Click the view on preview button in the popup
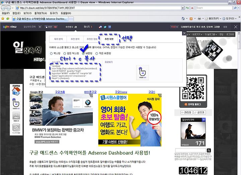 [x=143, y=73]
